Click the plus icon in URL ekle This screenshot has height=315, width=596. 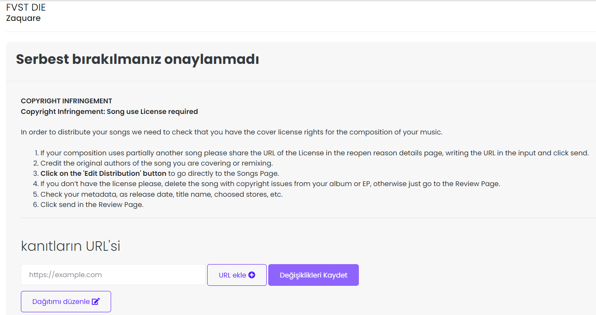click(252, 275)
